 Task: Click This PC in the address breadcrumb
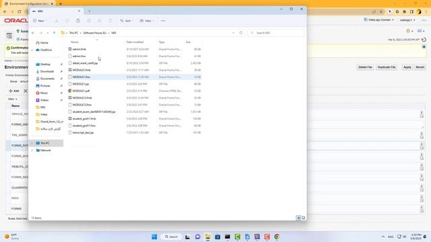(x=73, y=33)
